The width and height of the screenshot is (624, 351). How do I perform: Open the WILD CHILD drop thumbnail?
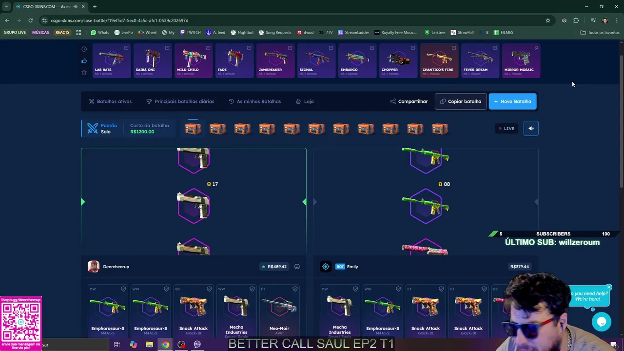pos(194,61)
